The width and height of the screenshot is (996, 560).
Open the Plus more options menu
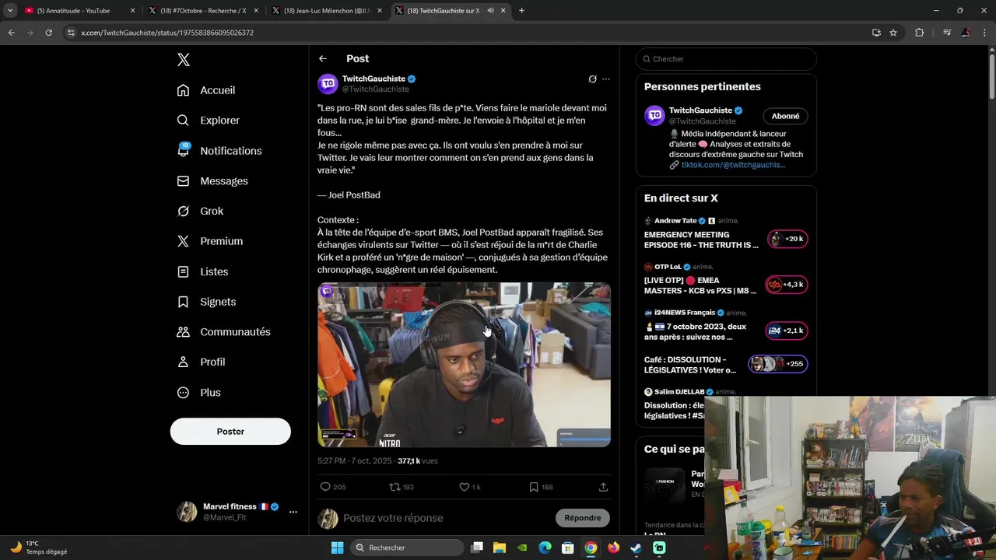(x=199, y=393)
